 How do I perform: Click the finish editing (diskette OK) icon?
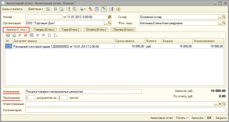(32, 35)
